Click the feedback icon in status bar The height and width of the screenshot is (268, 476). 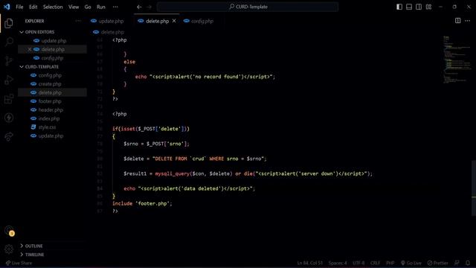pyautogui.click(x=457, y=263)
